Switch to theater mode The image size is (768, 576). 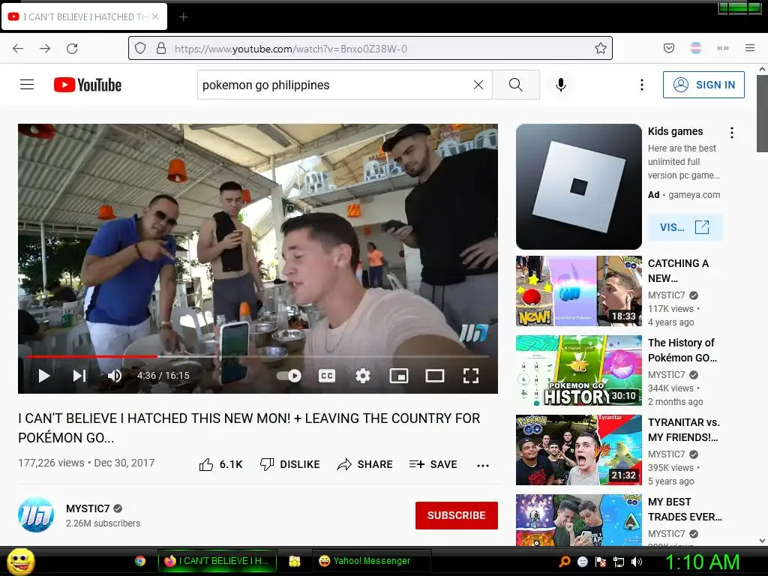[434, 376]
